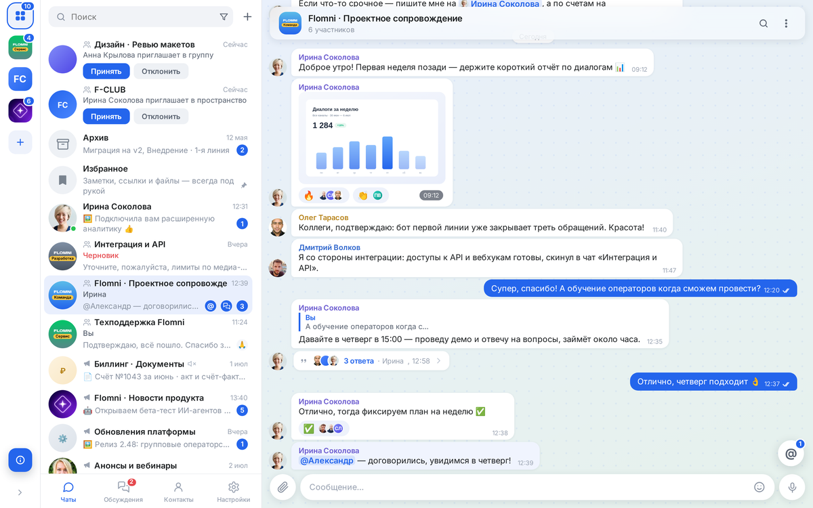Click the Сообщение input field
This screenshot has height=508, width=813.
pos(525,487)
